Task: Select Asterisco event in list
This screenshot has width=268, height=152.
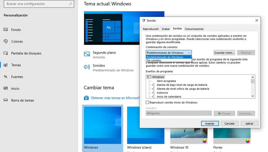Action: coord(162,93)
